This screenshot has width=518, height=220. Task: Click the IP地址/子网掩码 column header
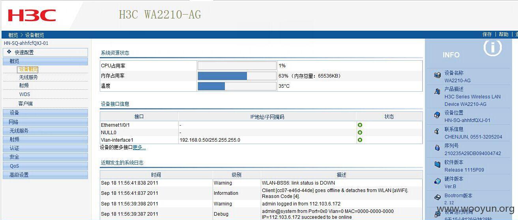click(x=267, y=117)
